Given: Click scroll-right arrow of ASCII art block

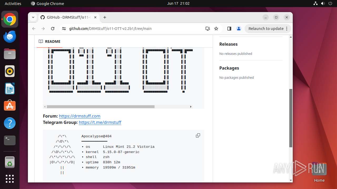Looking at the screenshot, I should pyautogui.click(x=191, y=107).
